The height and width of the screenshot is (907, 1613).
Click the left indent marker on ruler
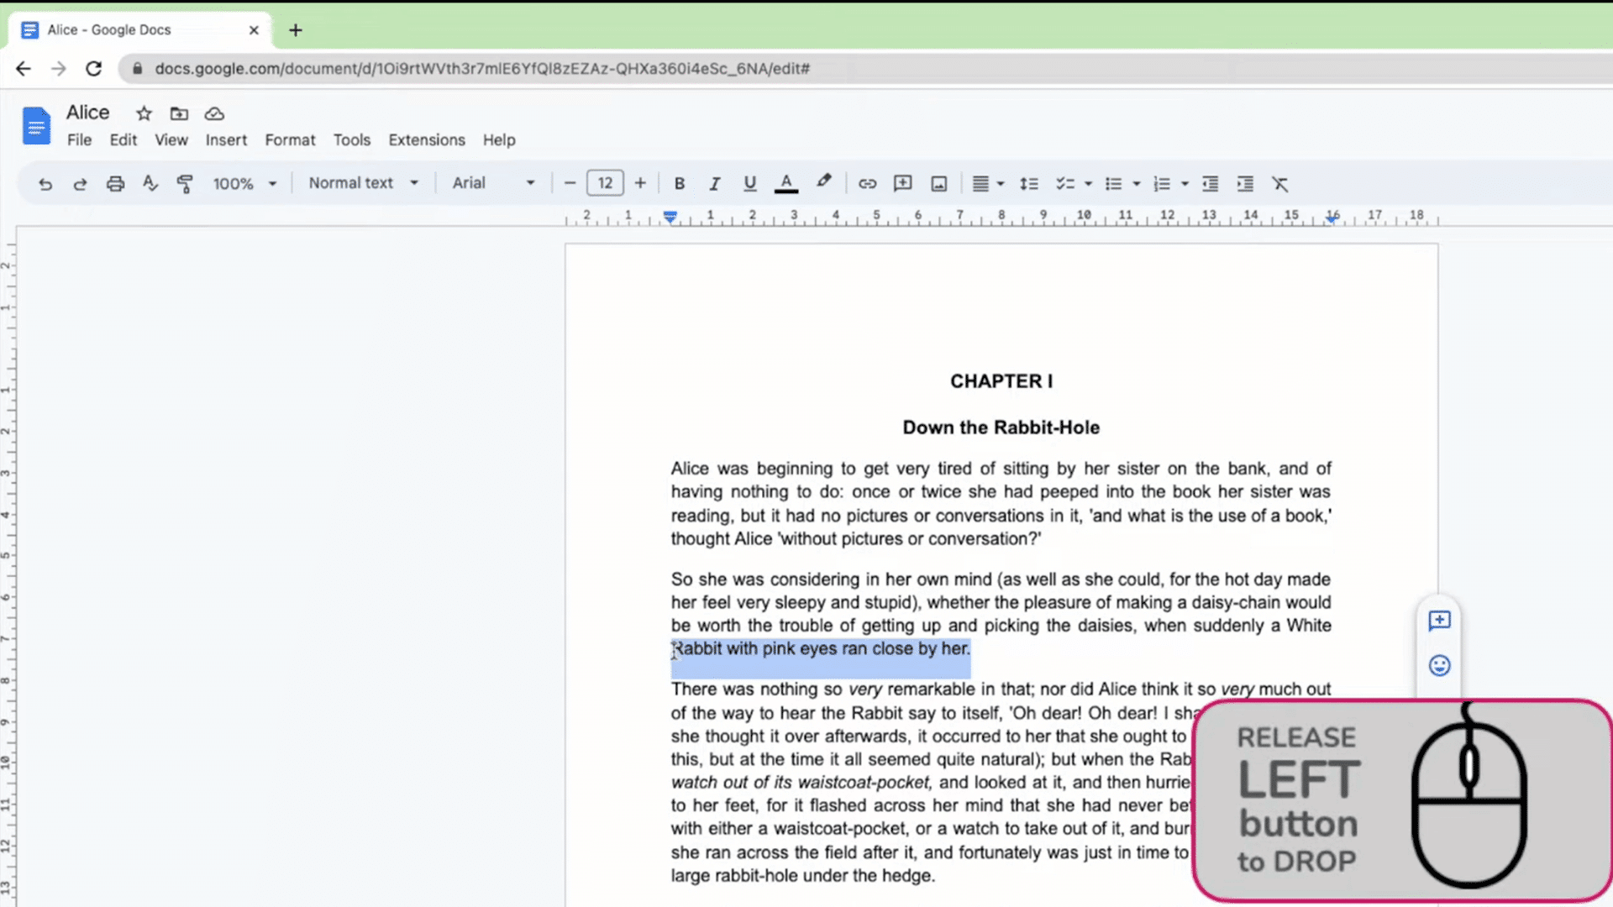[670, 217]
